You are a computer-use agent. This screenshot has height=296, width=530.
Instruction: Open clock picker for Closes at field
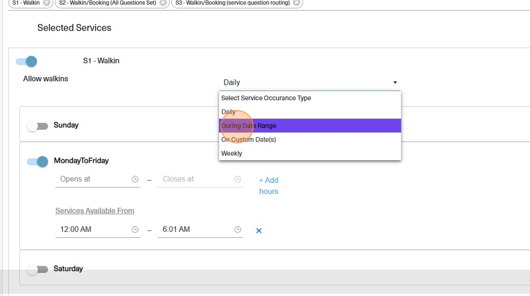[238, 180]
